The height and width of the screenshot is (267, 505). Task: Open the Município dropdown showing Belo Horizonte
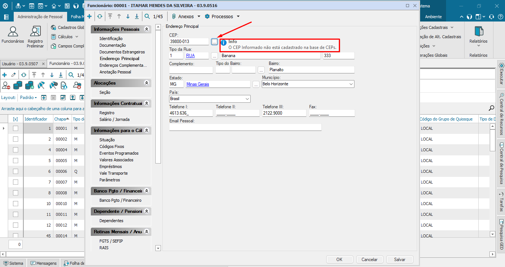[x=308, y=84]
